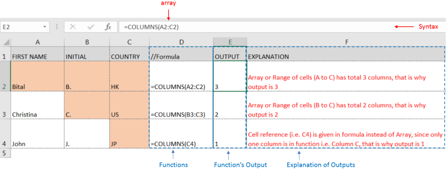Image resolution: width=446 pixels, height=169 pixels.
Task: Click the FIRST NAME header cell
Action: [x=37, y=54]
